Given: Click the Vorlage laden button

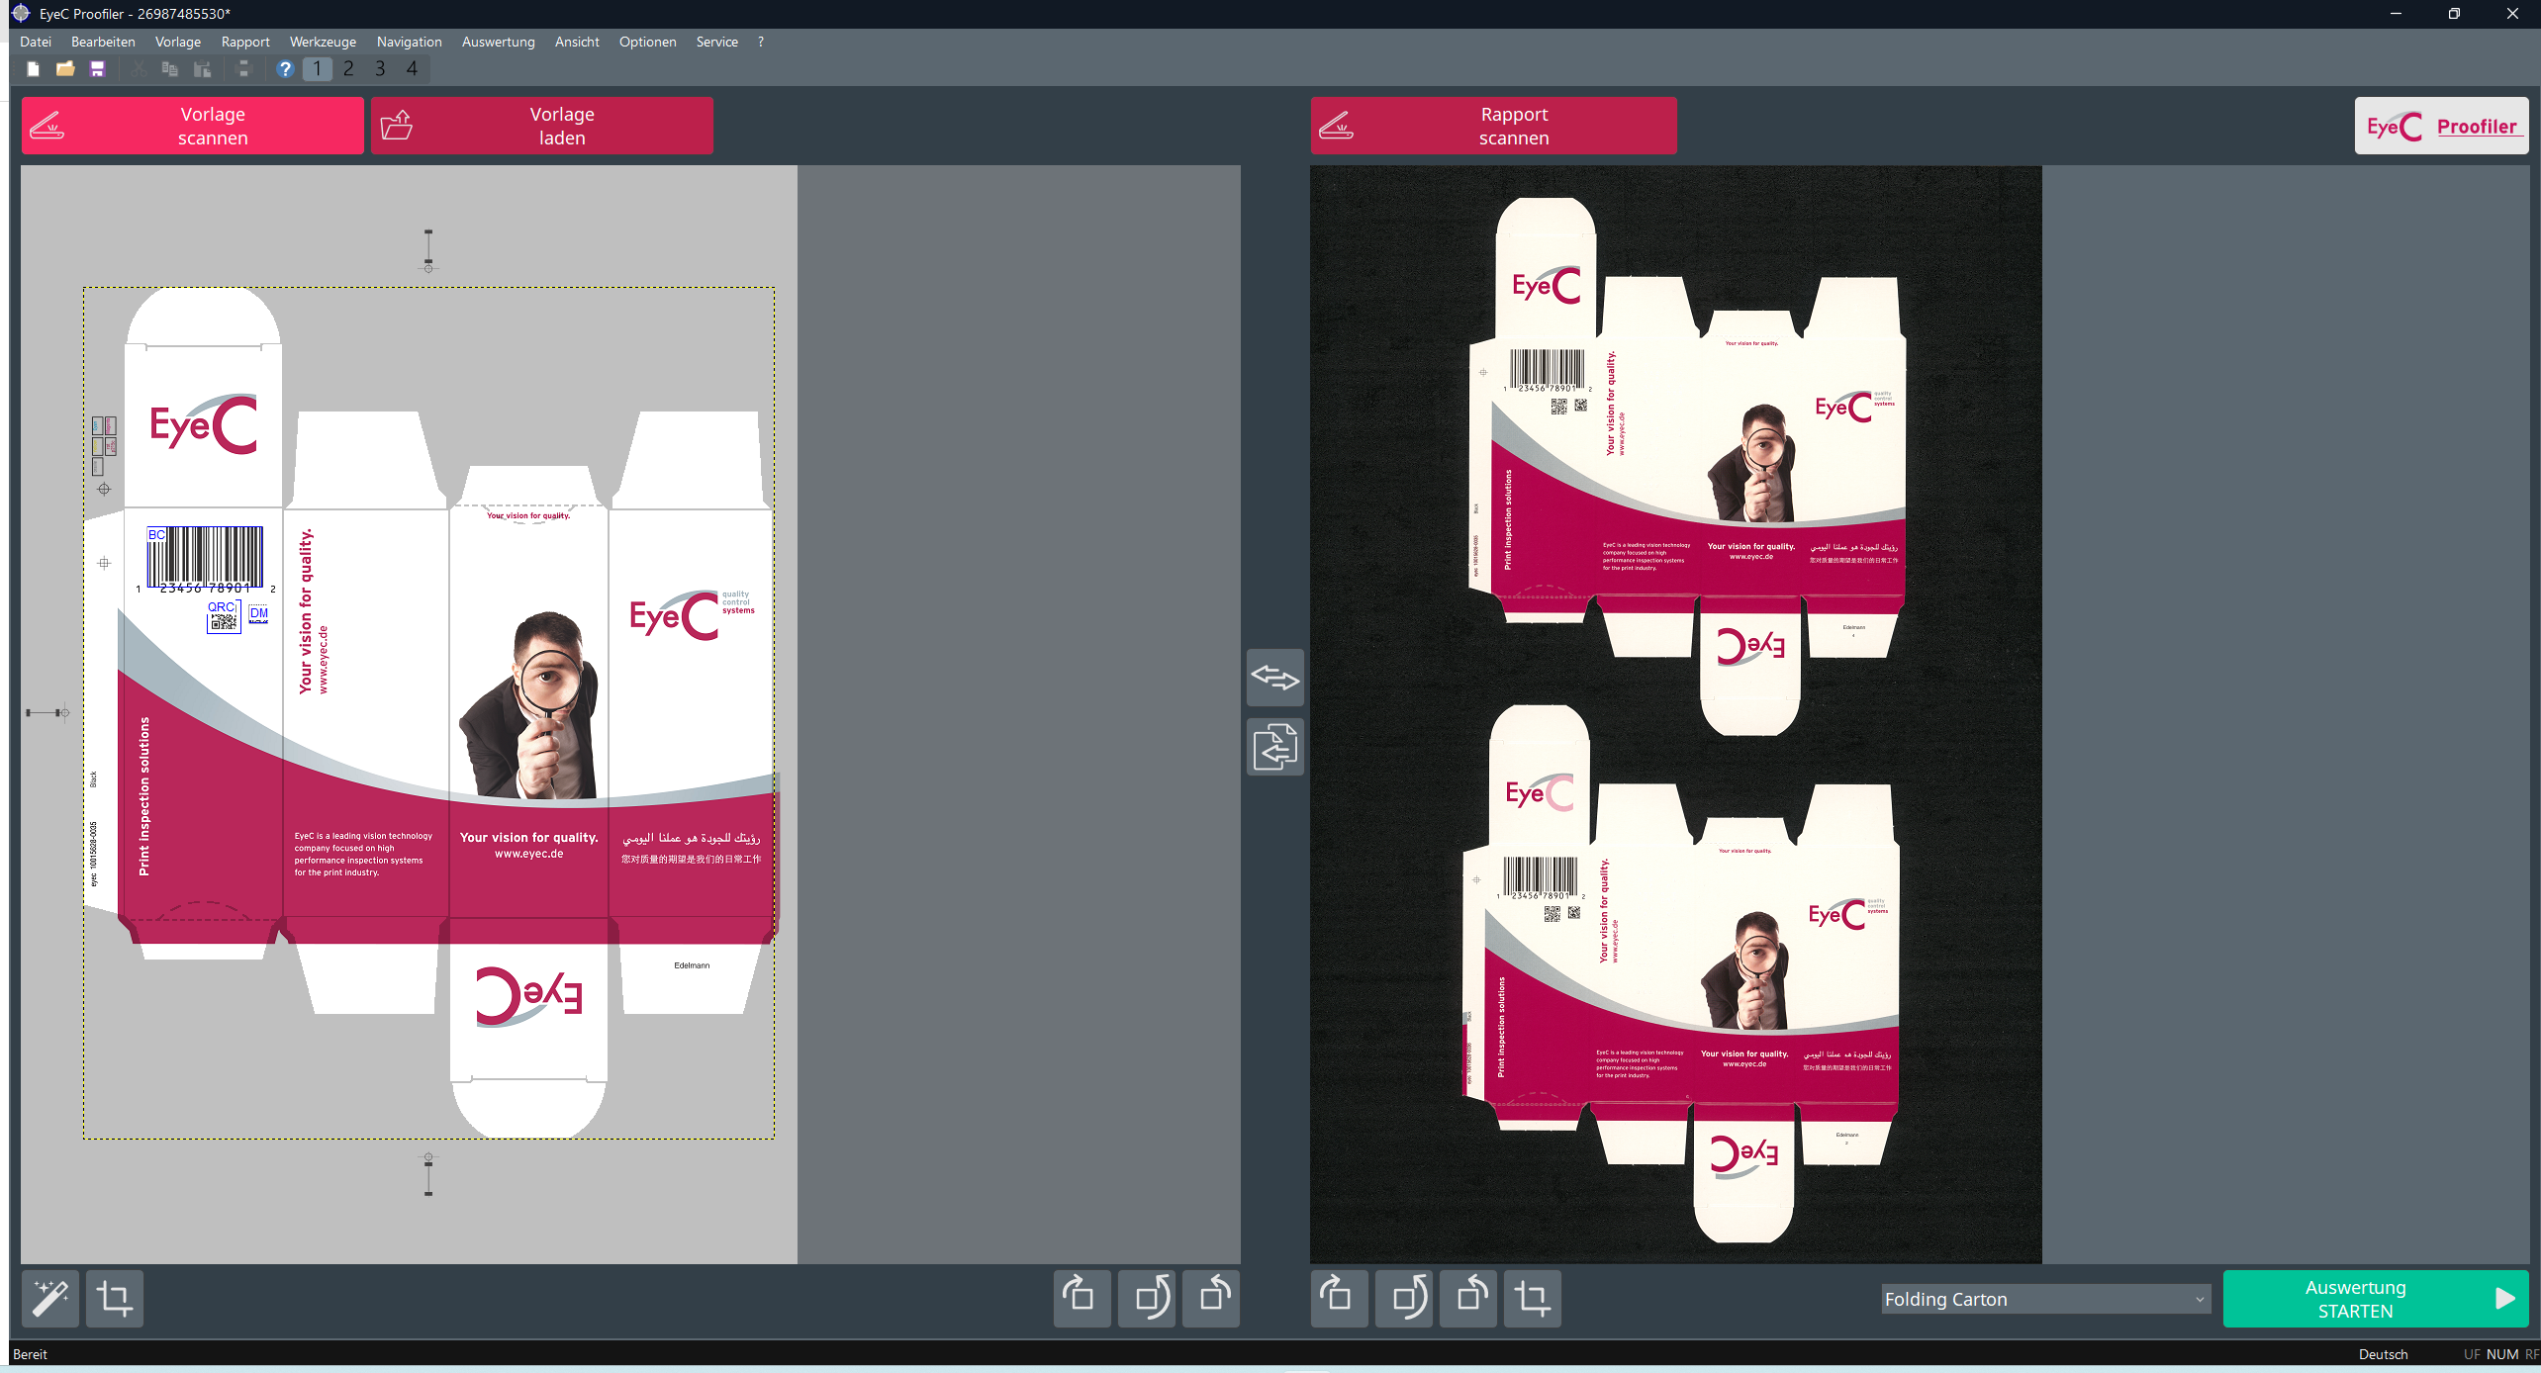Looking at the screenshot, I should click(542, 126).
